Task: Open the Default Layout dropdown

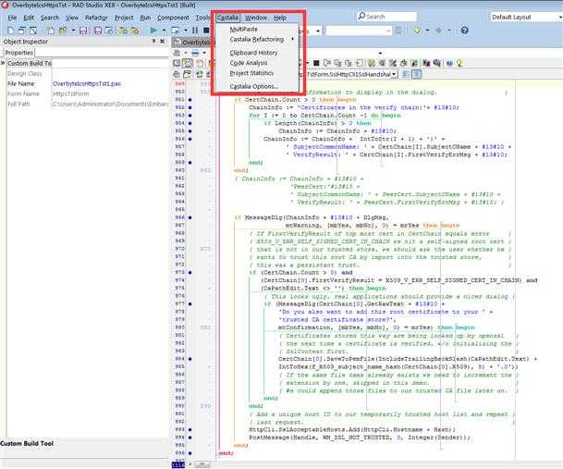Action: pos(560,18)
